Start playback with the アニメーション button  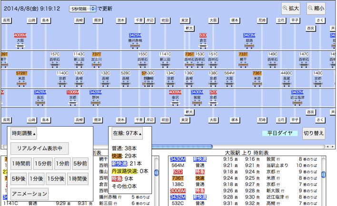(30, 194)
